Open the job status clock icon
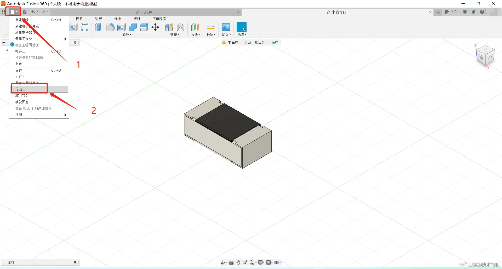Viewport: 502px width, 269px height. point(465,12)
